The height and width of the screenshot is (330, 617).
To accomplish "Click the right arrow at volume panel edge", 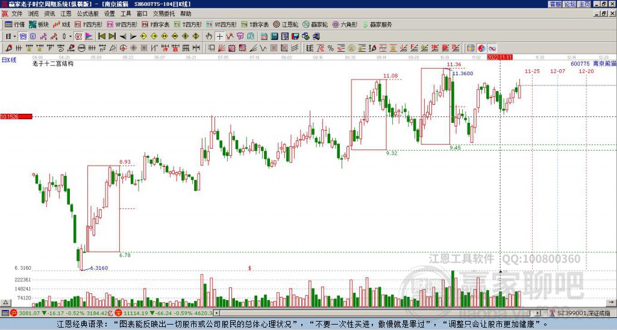I will click(x=612, y=303).
